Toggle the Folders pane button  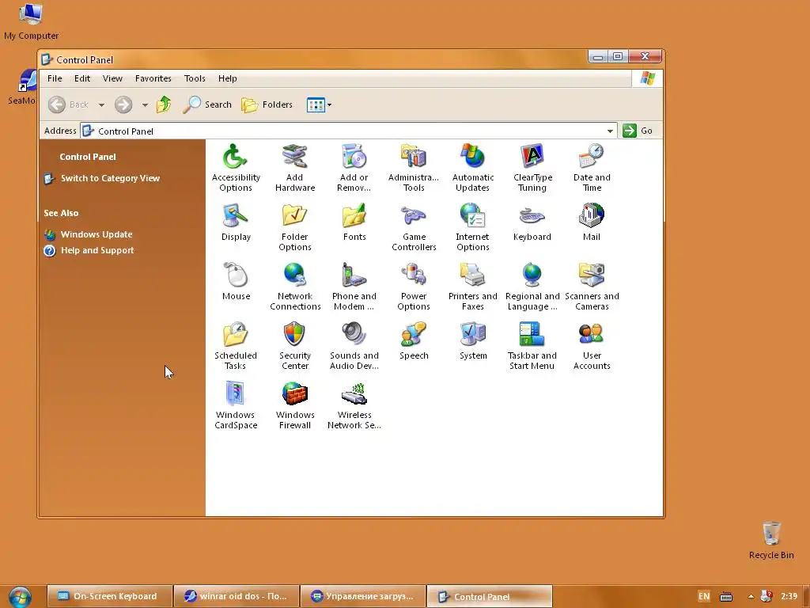click(267, 104)
